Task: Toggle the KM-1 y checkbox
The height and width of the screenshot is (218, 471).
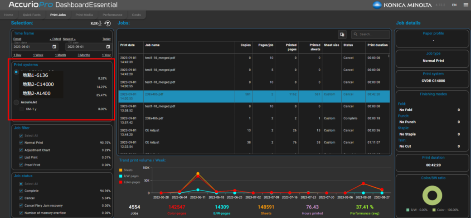Action: click(21, 109)
